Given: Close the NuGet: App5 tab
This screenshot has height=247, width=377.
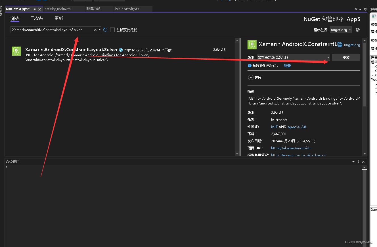Looking at the screenshot, I should (40, 9).
